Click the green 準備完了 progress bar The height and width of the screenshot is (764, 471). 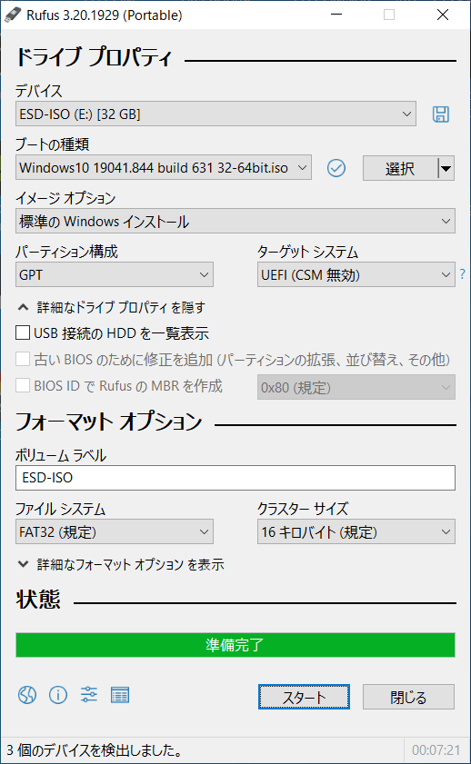click(235, 645)
